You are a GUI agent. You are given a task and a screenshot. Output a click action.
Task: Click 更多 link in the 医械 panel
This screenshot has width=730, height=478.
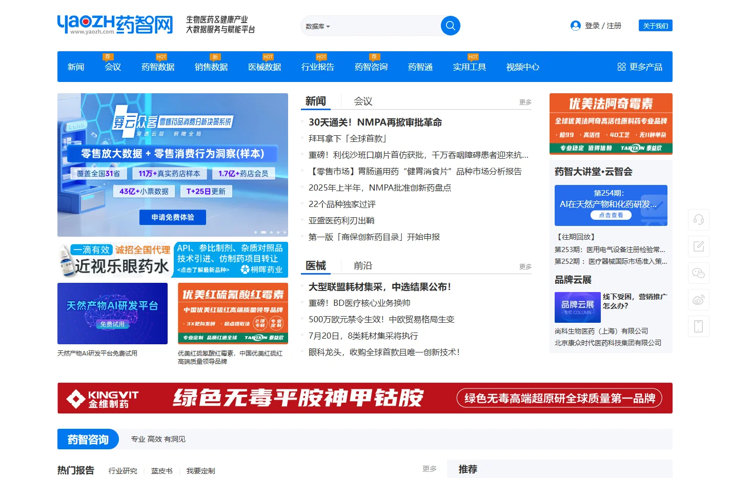pos(525,267)
